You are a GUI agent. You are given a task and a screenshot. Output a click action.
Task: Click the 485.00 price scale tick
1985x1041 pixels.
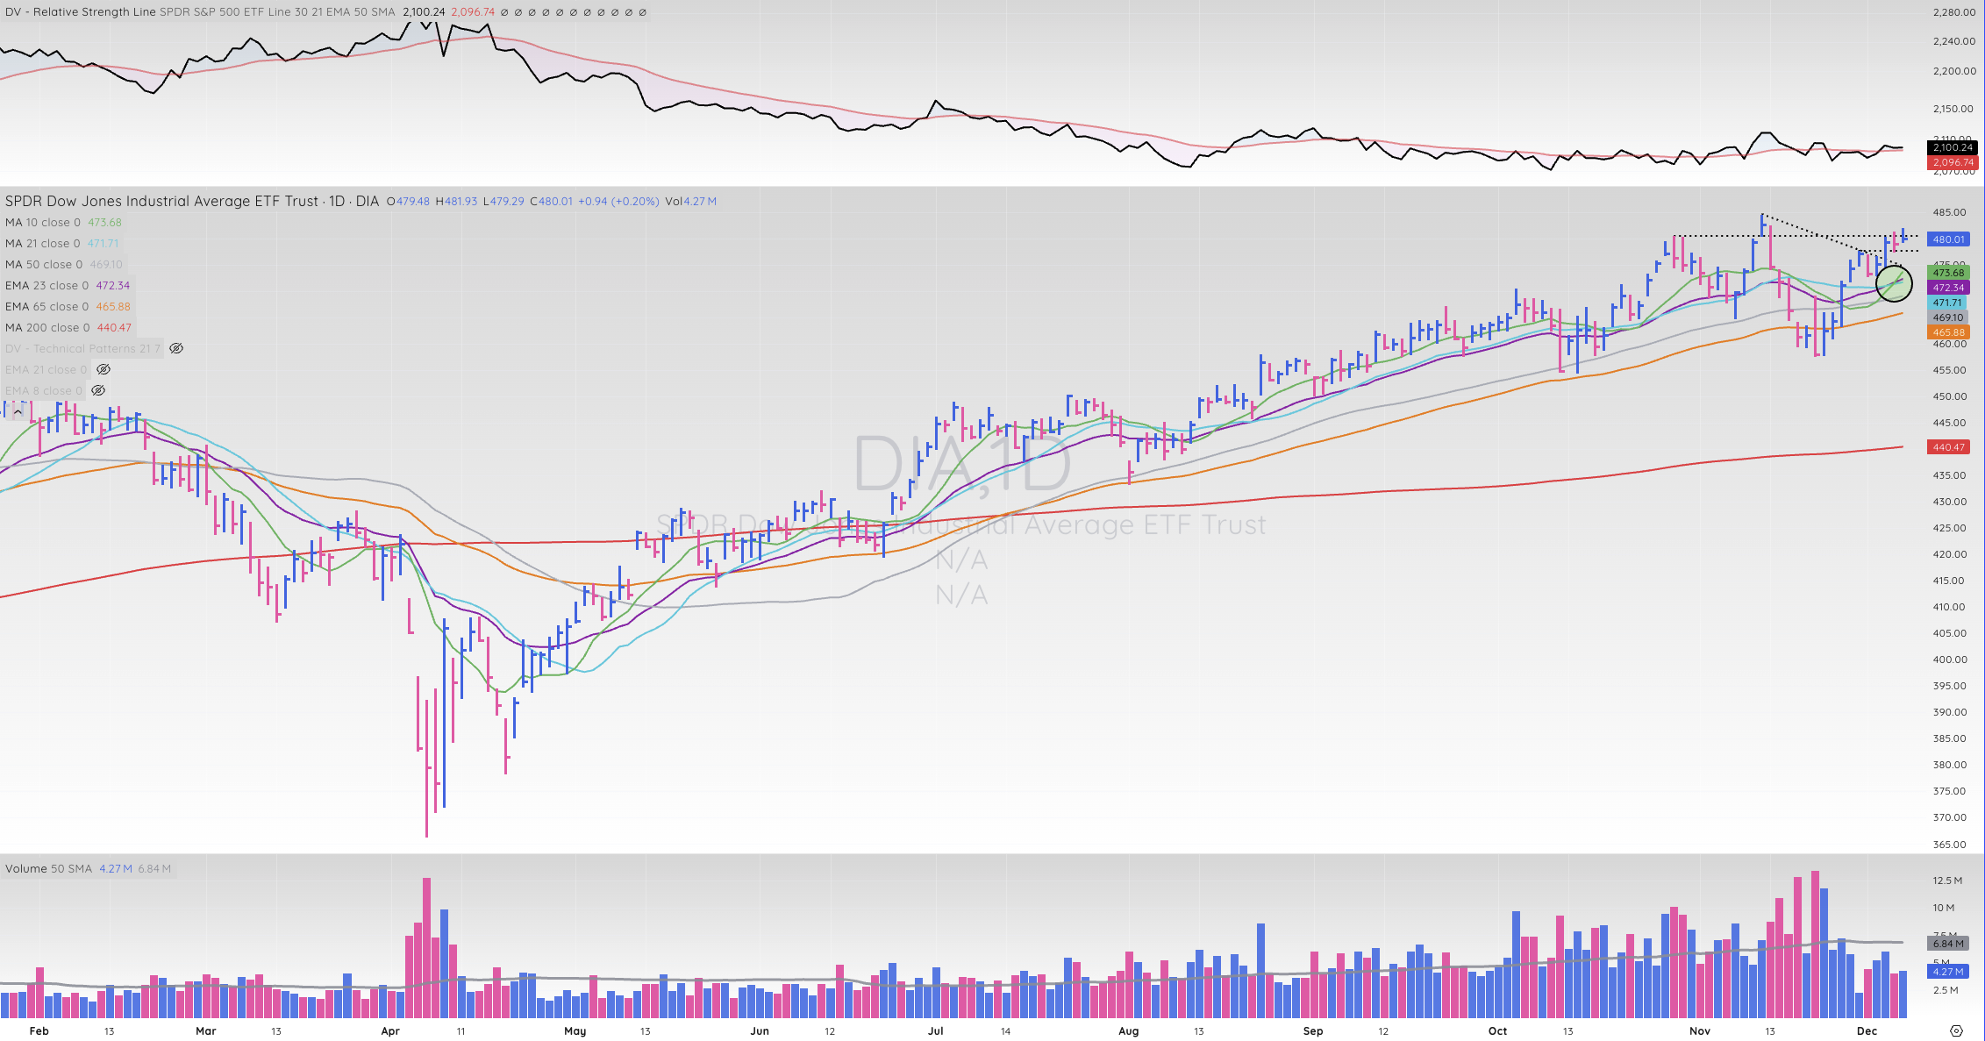pos(1949,212)
